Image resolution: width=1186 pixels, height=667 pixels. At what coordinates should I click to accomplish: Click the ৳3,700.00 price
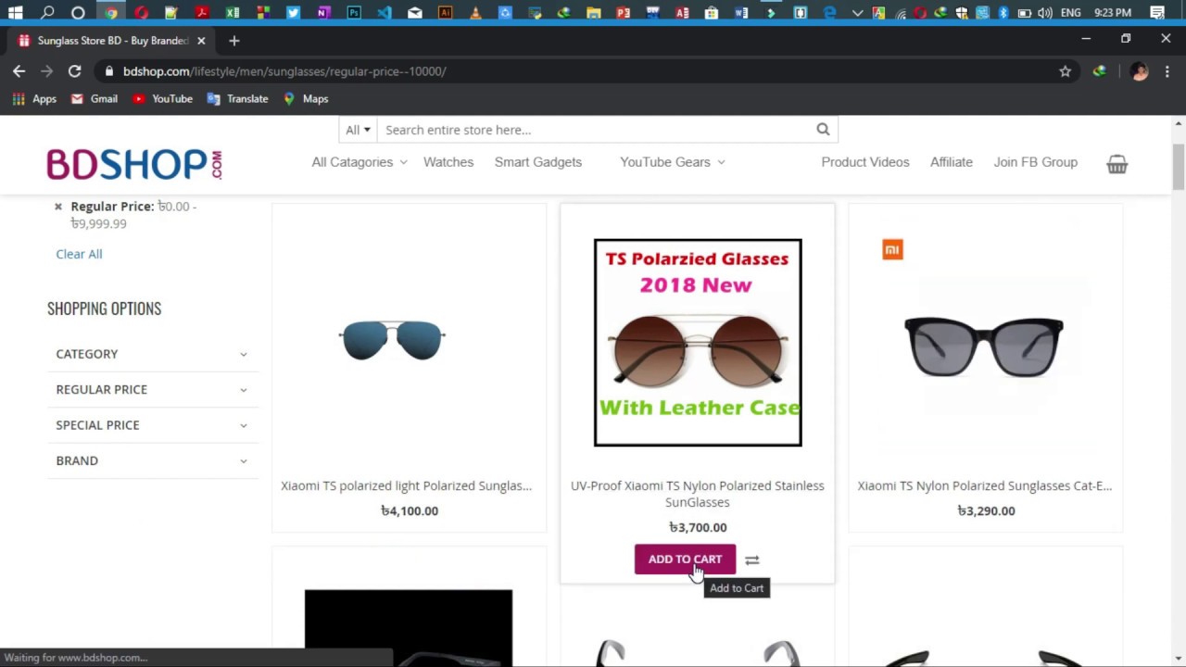[x=698, y=527]
